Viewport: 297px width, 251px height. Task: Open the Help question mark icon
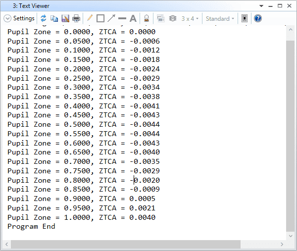tap(257, 18)
